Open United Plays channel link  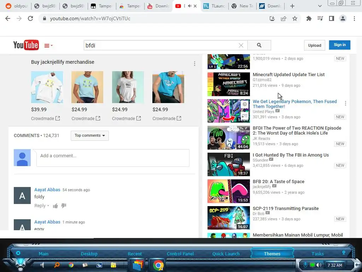pyautogui.click(x=263, y=112)
